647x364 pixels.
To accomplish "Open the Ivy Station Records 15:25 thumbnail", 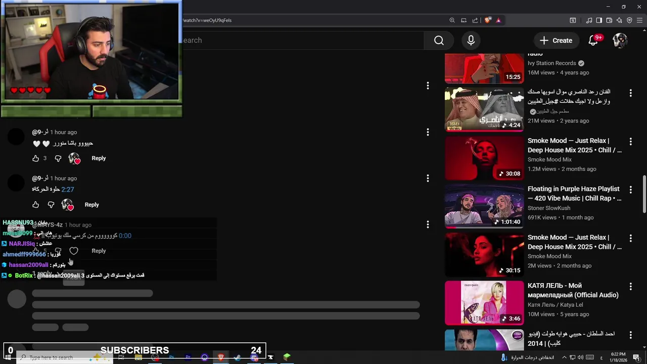I will (x=484, y=68).
